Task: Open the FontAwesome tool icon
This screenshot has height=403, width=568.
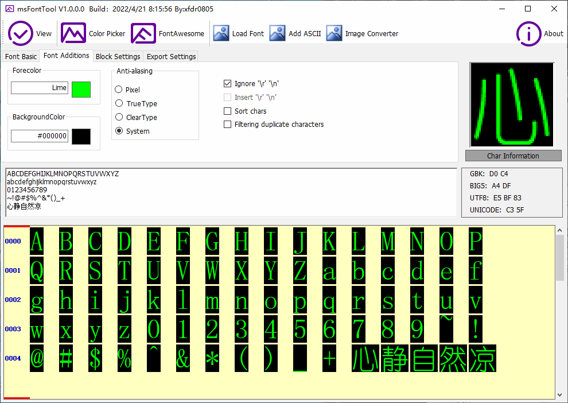Action: coord(143,33)
